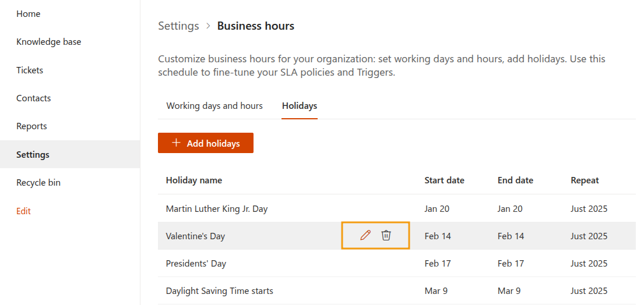644x305 pixels.
Task: Click the Repeat column header
Action: click(585, 180)
